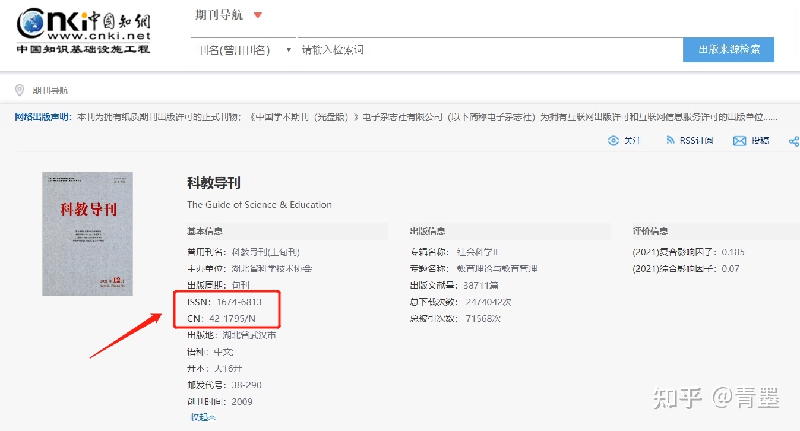
Task: Click the CNKI logo
Action: point(84,31)
